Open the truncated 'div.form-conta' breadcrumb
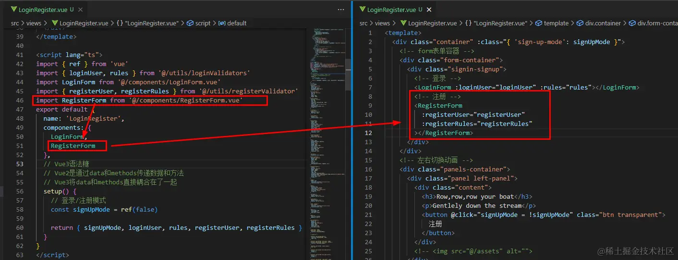 click(x=653, y=23)
